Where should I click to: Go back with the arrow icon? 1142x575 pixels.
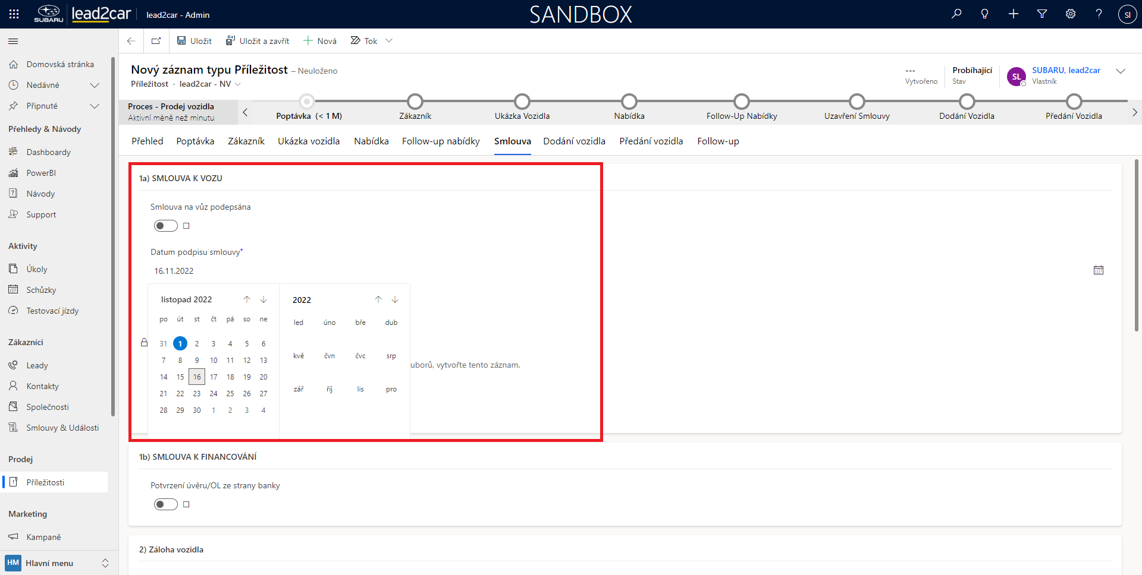[131, 41]
